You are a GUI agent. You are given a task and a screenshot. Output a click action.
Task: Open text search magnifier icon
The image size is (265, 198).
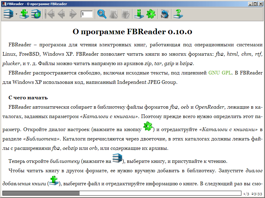click(x=102, y=14)
